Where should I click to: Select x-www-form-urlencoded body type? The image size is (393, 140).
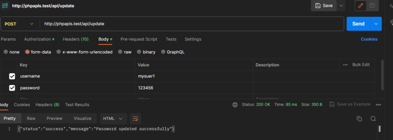[59, 52]
